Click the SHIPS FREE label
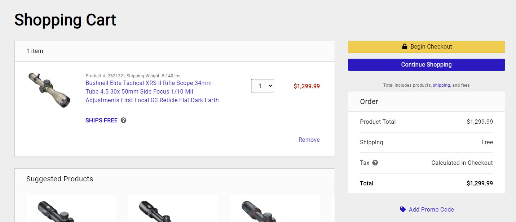This screenshot has width=516, height=222. [x=101, y=121]
